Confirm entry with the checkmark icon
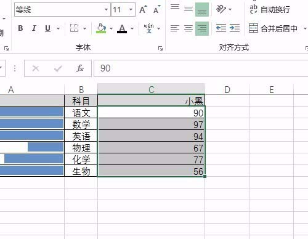Viewport: 308px width, 239px height. (58, 68)
